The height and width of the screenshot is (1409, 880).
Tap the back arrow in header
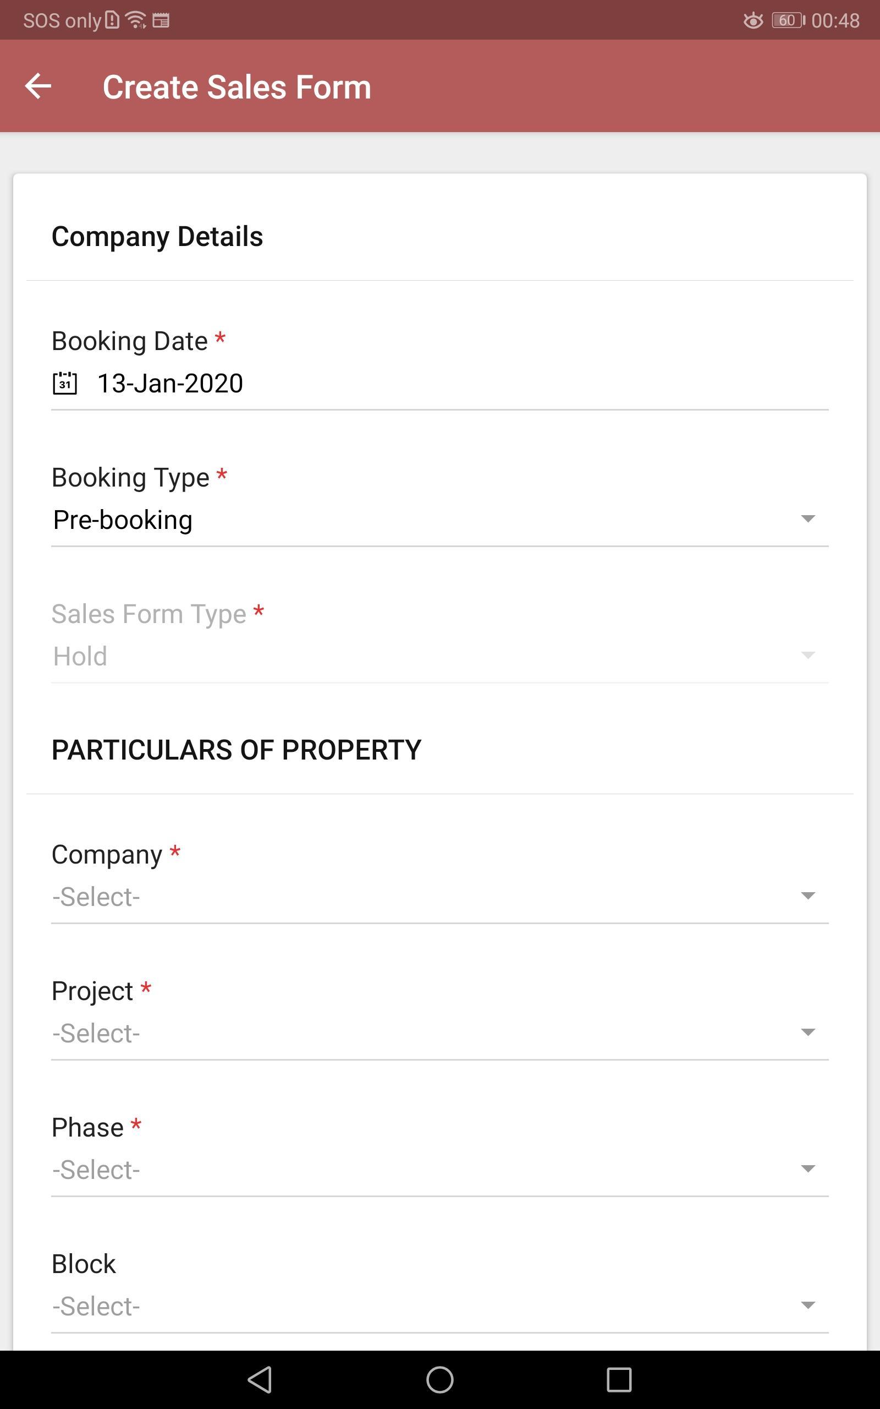pos(38,86)
